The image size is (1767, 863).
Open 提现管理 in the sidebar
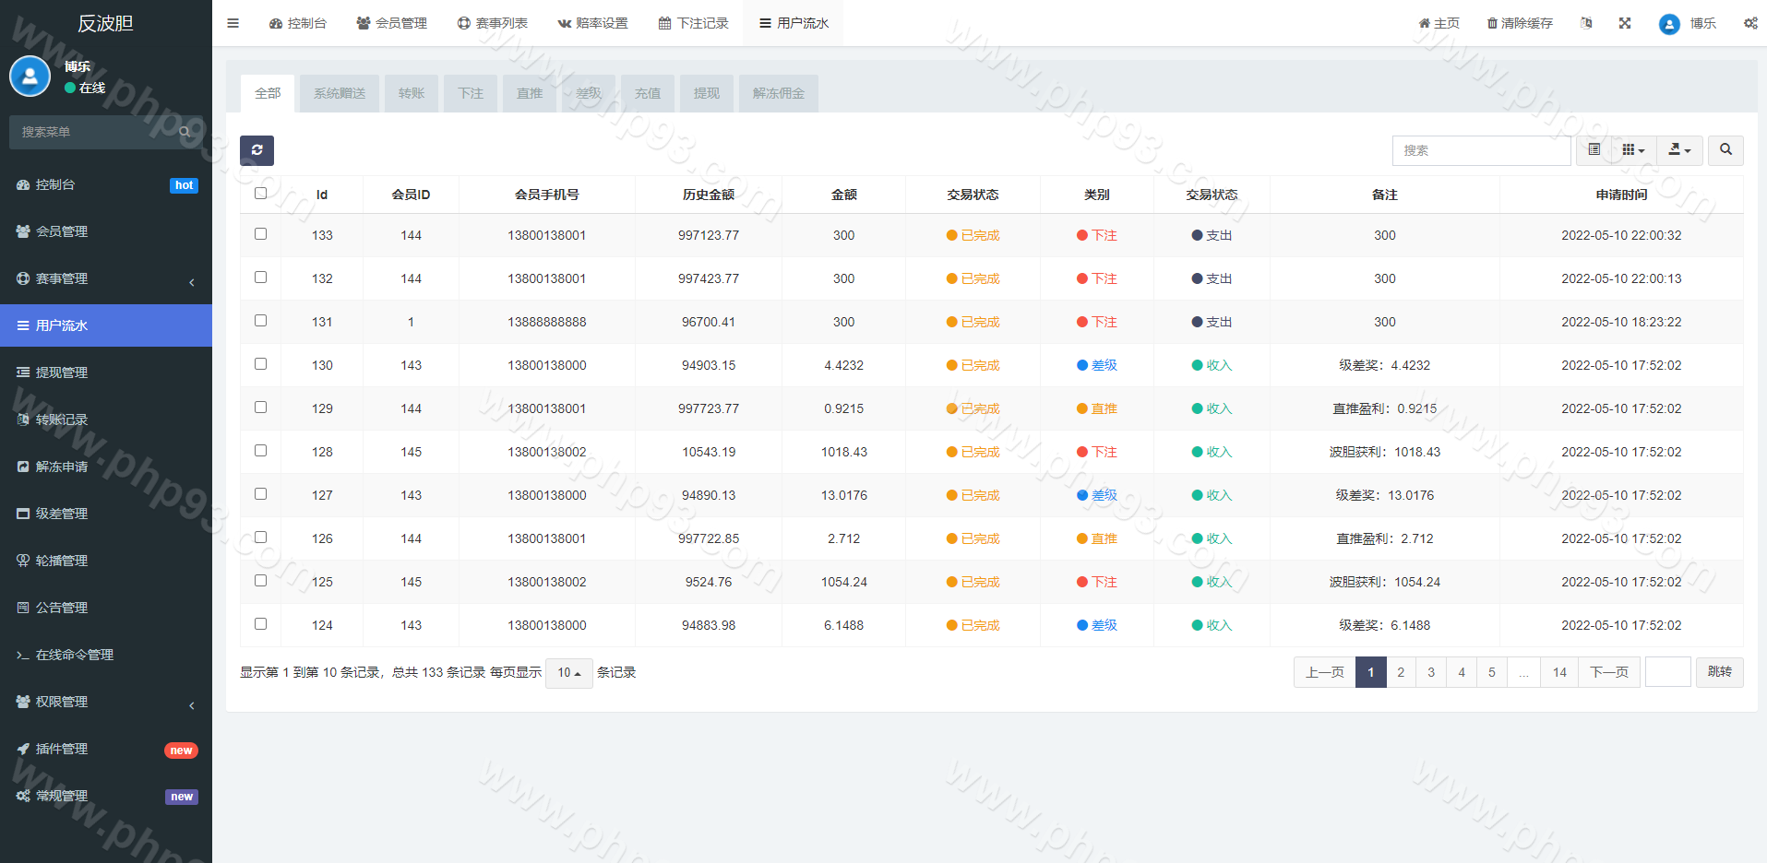point(62,372)
